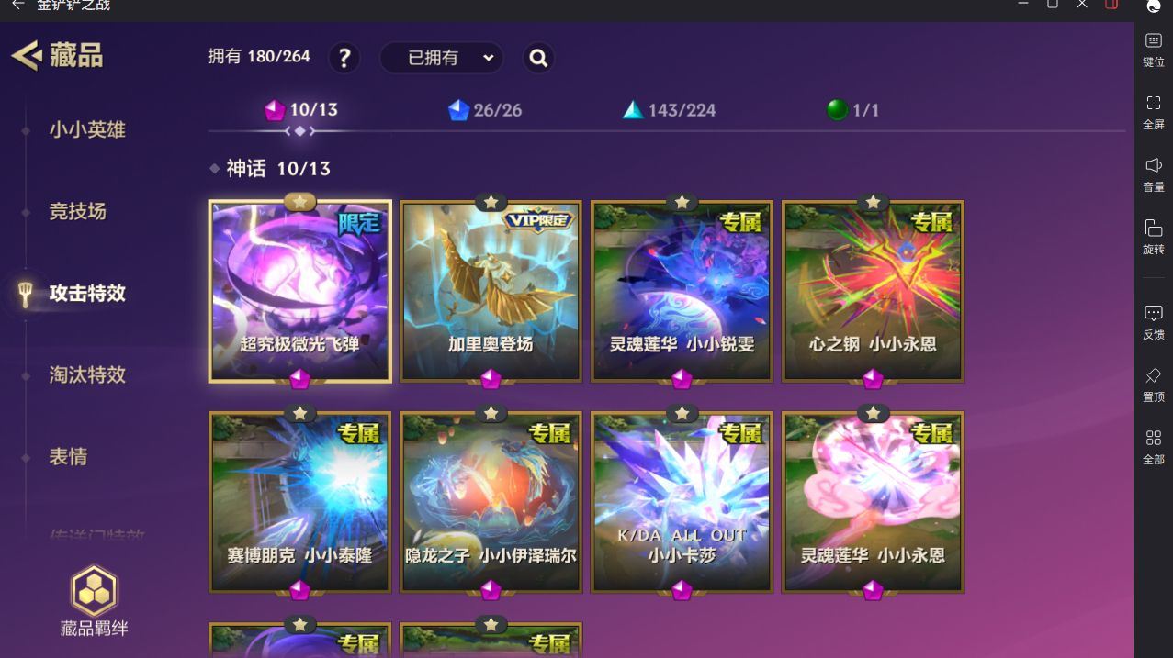Click the 旋转 rotate screen icon

(x=1154, y=237)
